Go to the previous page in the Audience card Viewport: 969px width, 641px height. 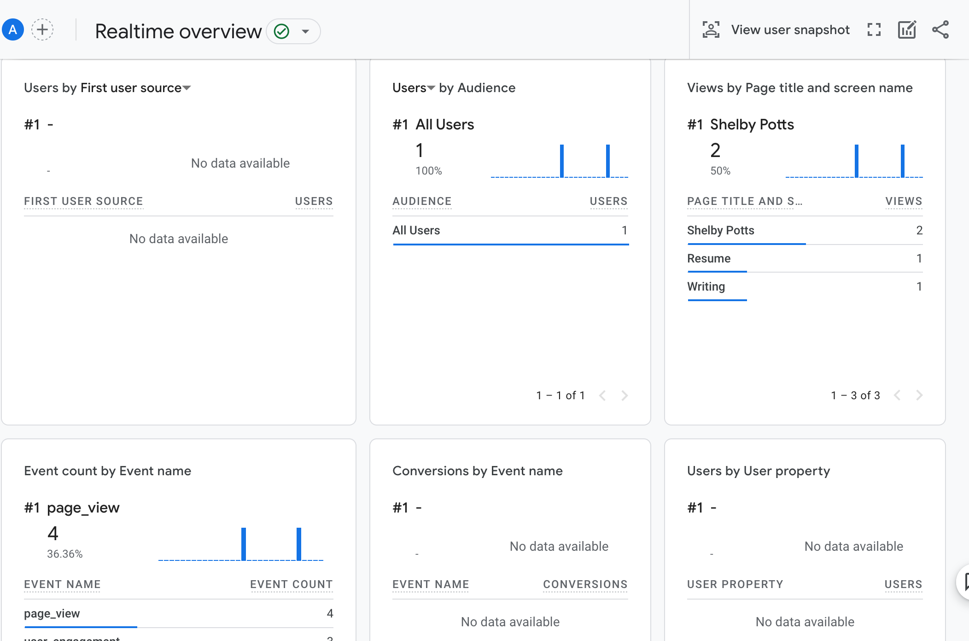(602, 396)
